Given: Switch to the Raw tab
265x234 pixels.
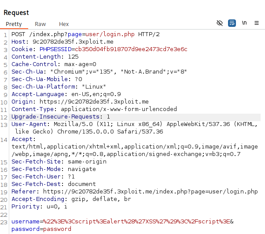Looking at the screenshot, I should (x=40, y=24).
